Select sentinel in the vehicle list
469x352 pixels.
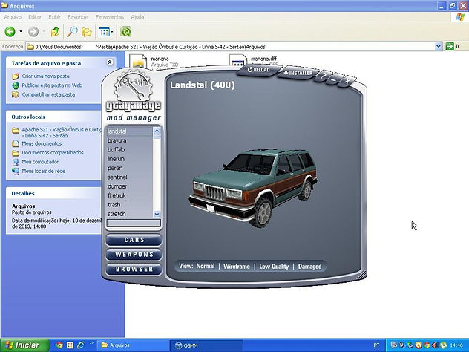[130, 177]
